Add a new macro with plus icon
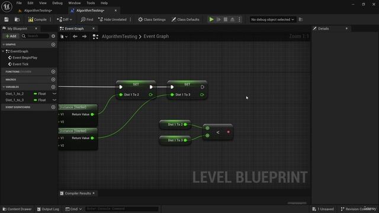 tap(53, 79)
